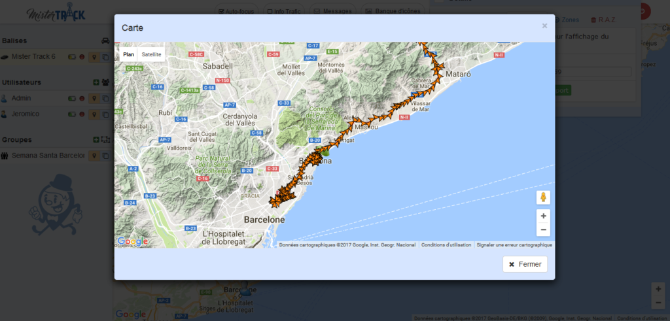Screen dimensions: 670x321
Task: Click the Barcelone city label on dialog map
Action: click(x=264, y=220)
